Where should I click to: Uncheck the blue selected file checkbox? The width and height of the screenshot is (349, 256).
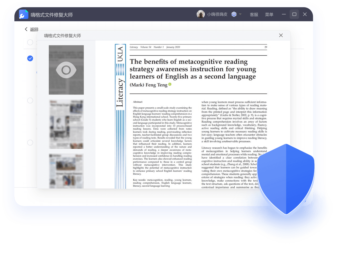[x=30, y=58]
